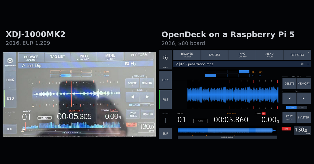
Task: Call next cue arrow on the XDJ-1000MK2
Action: coord(147,97)
